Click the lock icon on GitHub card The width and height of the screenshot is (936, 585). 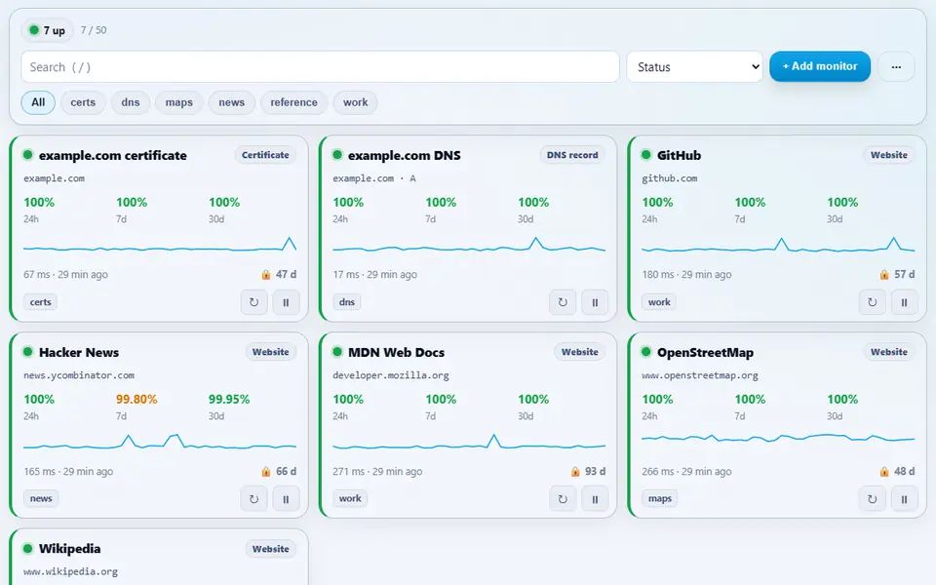884,275
